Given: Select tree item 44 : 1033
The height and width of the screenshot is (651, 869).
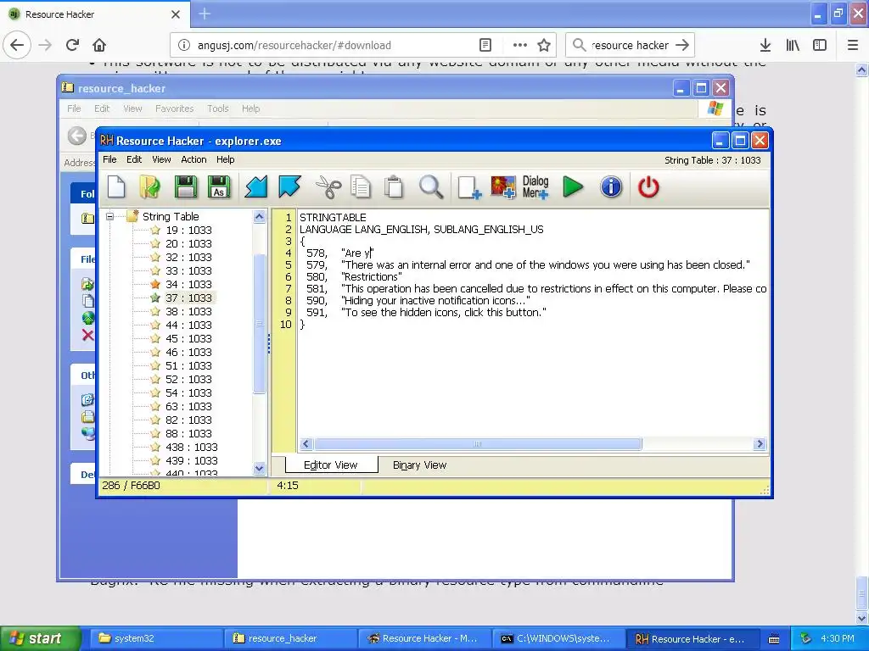Looking at the screenshot, I should click(x=188, y=325).
